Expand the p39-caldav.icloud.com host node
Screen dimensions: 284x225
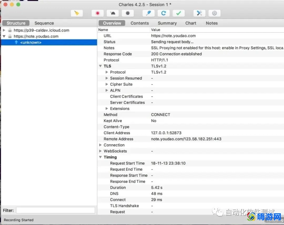4,30
